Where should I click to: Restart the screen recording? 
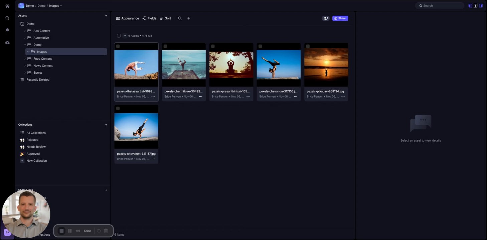[99, 231]
